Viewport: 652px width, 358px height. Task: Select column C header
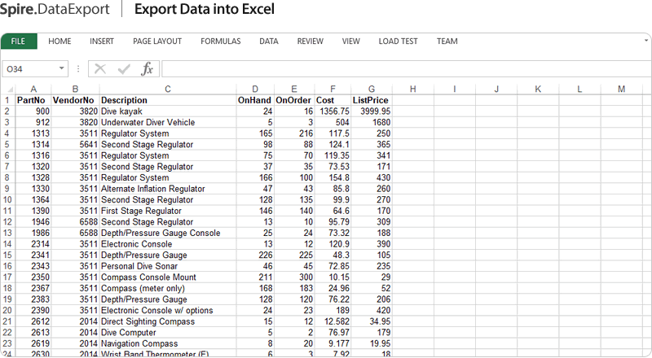[x=168, y=89]
